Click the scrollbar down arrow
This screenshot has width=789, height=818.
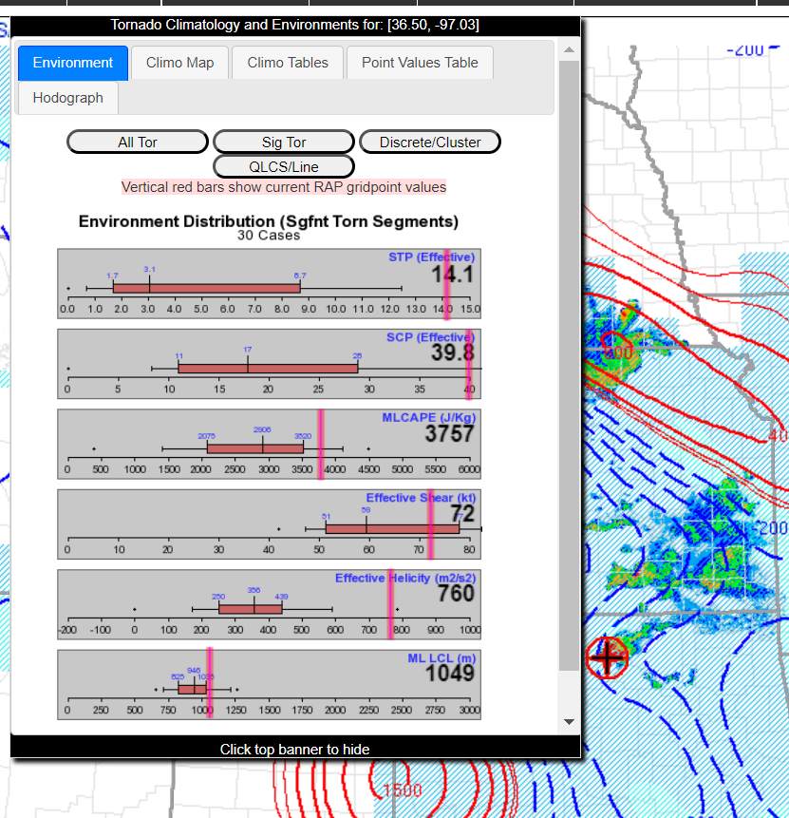point(569,722)
